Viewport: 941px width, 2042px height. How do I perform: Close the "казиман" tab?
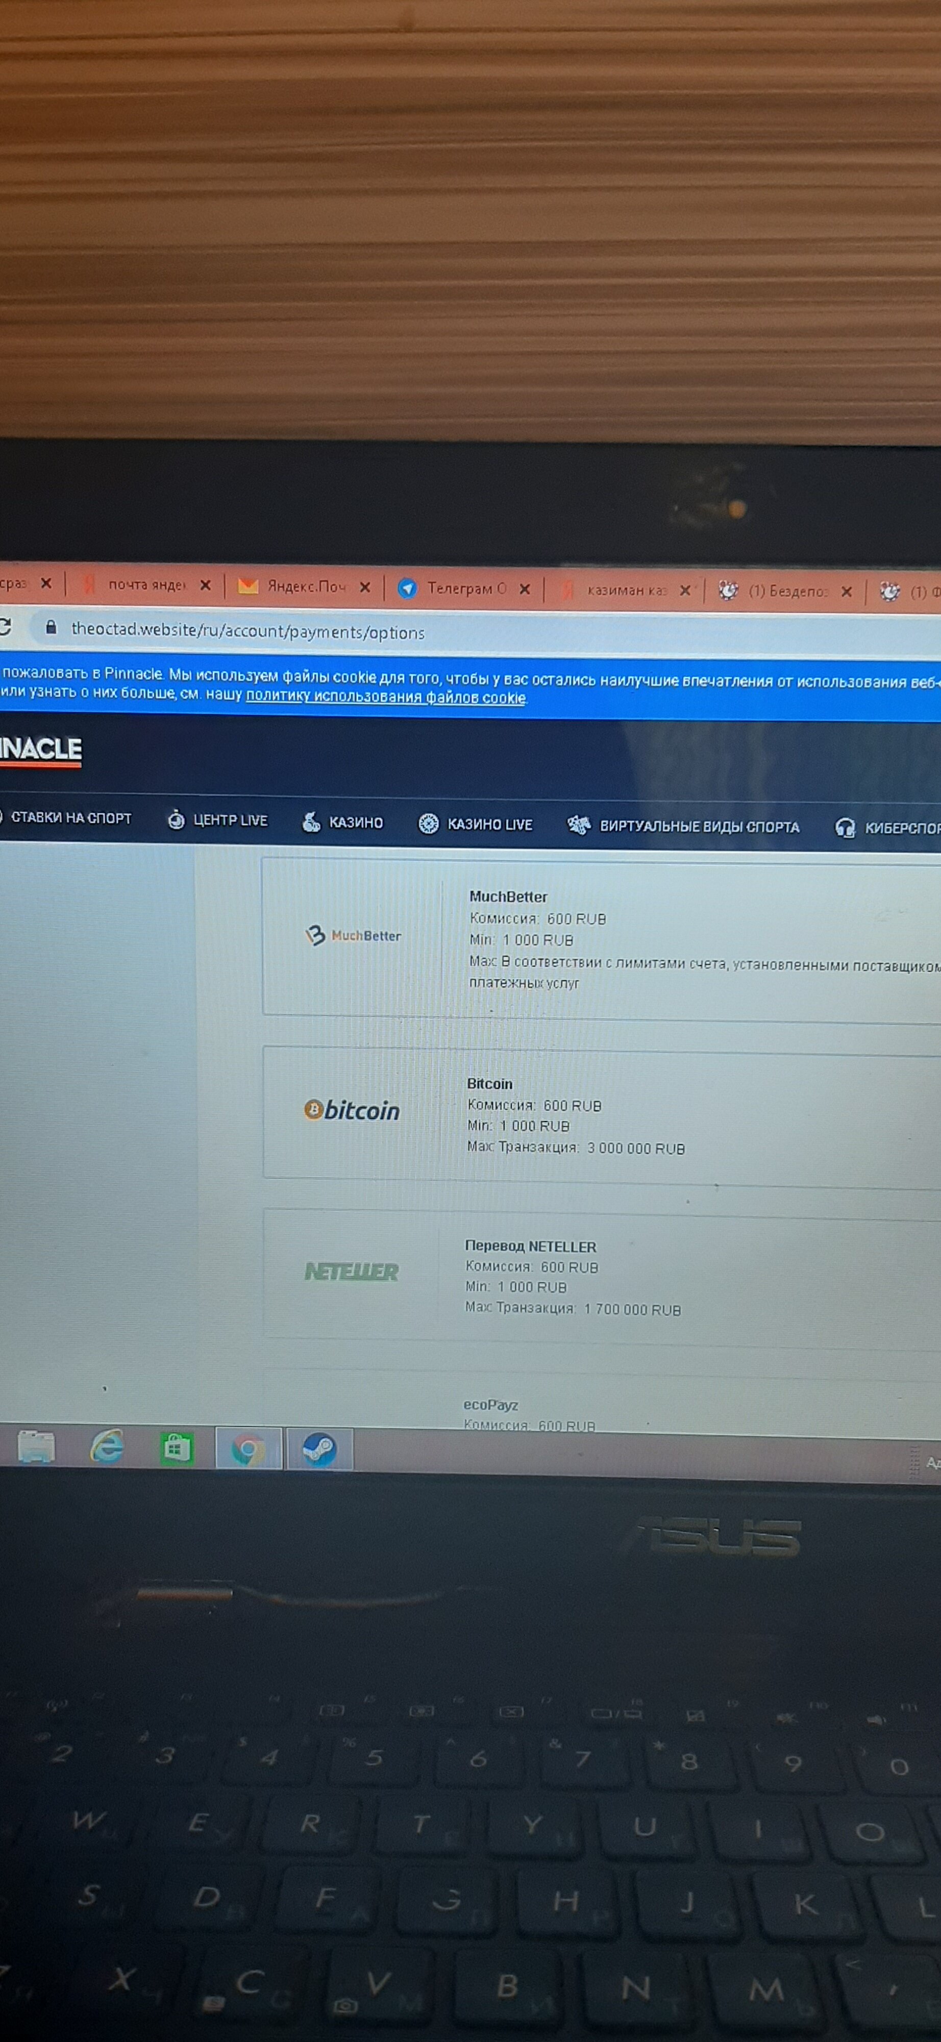(685, 591)
